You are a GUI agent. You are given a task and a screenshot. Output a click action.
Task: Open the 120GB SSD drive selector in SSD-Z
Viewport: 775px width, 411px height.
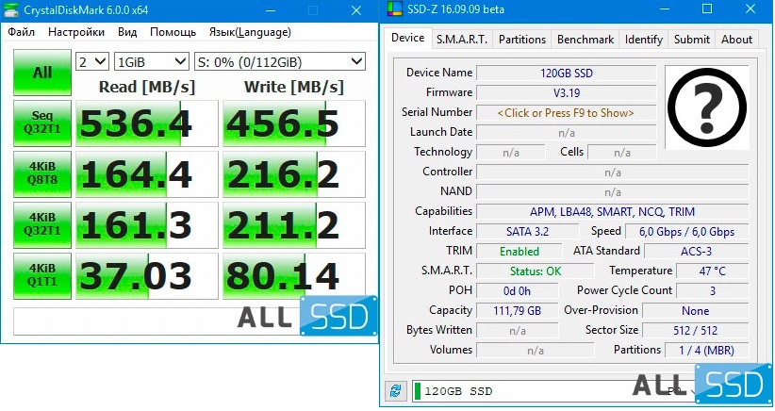point(553,391)
